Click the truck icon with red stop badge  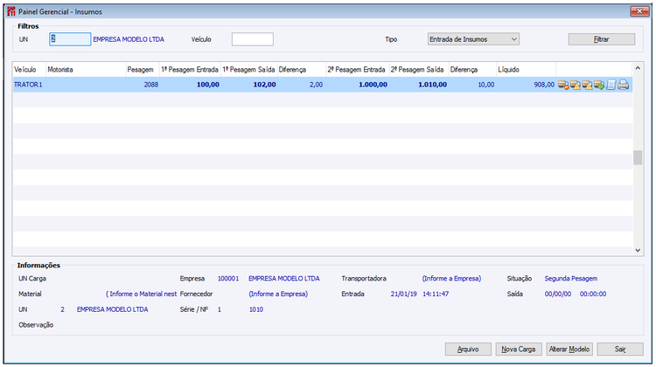563,85
